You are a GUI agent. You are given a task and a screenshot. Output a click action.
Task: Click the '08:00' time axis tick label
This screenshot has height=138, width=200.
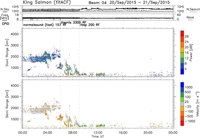click(73, 133)
